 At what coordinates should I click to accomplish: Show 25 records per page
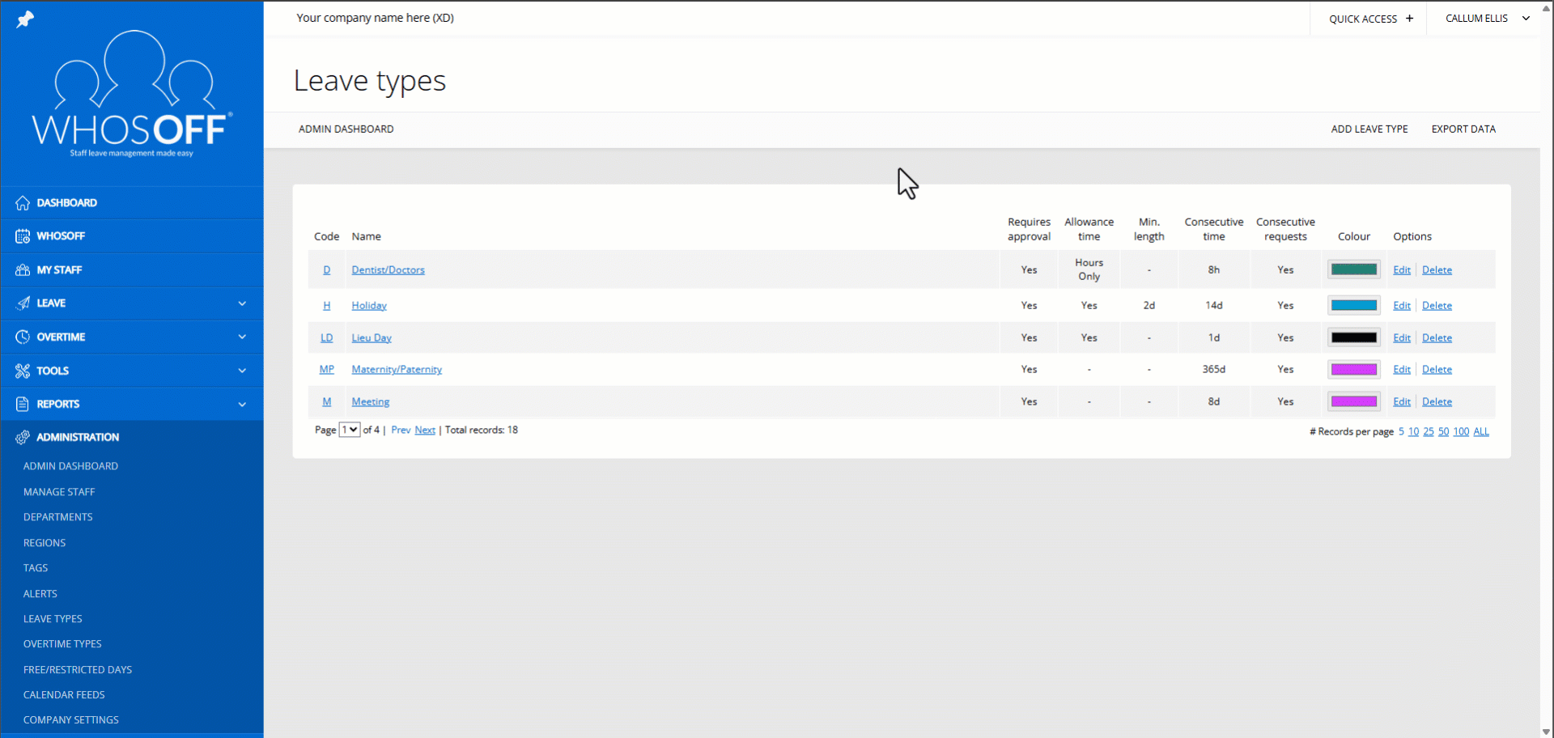pos(1429,431)
